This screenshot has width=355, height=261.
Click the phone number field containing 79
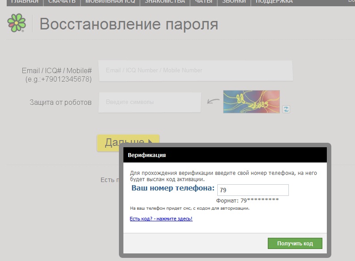point(253,190)
